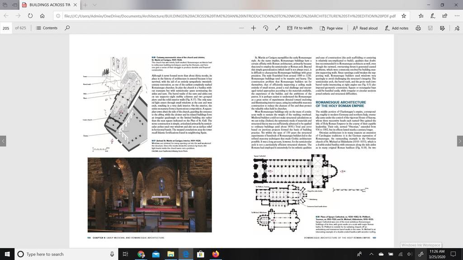Open Task View
This screenshot has height=260, width=463.
click(x=126, y=254)
